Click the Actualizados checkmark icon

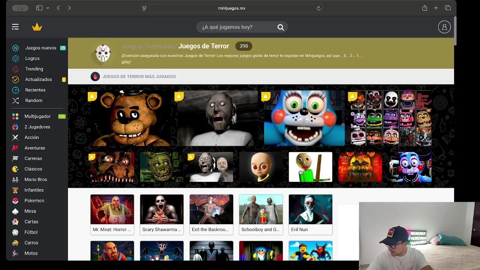coord(15,79)
